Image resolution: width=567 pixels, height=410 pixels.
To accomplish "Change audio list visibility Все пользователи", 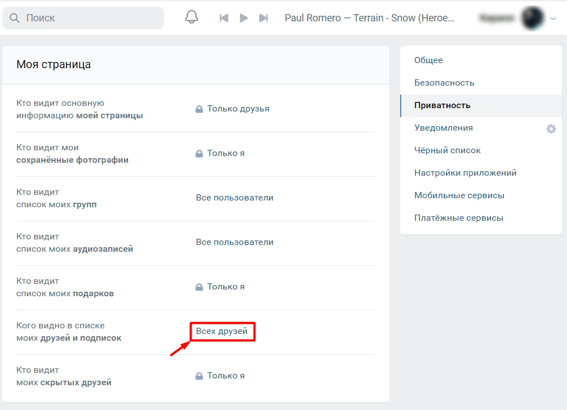I will pyautogui.click(x=234, y=242).
